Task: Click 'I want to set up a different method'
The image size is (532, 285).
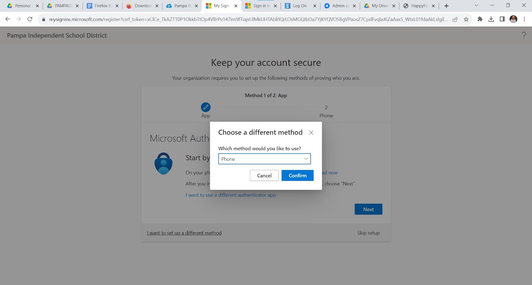Action: coord(184,233)
